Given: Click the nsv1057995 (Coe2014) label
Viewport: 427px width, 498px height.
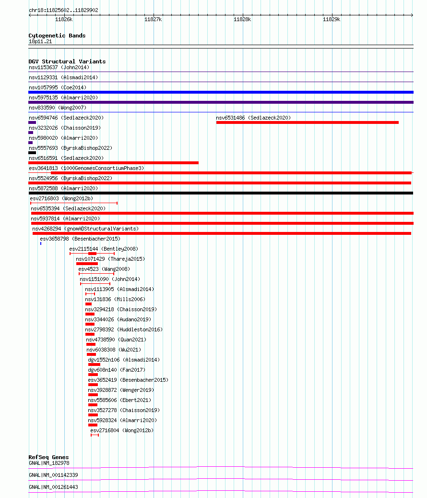Looking at the screenshot, I should point(58,88).
